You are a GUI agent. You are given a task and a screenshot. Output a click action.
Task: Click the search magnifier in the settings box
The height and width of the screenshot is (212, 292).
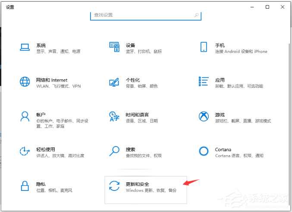[196, 15]
